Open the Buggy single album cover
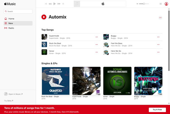Viewport: 170px width, 114px height. pos(148,81)
